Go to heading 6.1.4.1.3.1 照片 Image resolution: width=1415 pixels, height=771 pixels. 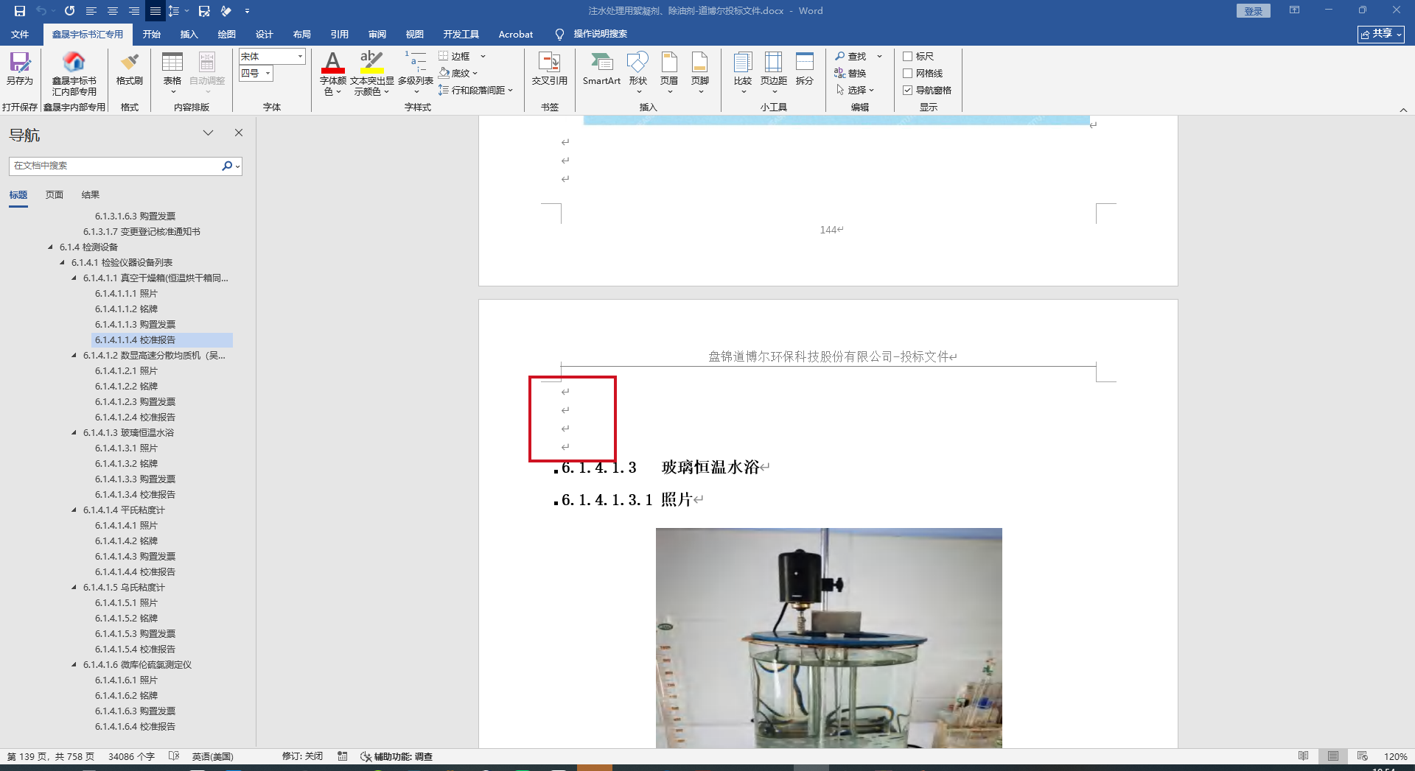(126, 448)
